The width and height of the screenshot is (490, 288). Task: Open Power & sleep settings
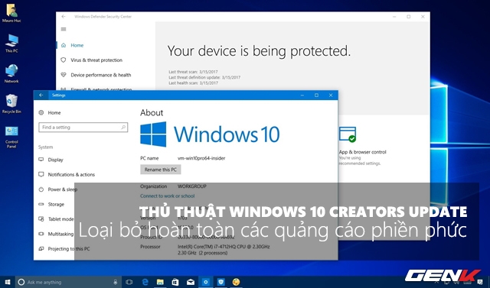62,189
